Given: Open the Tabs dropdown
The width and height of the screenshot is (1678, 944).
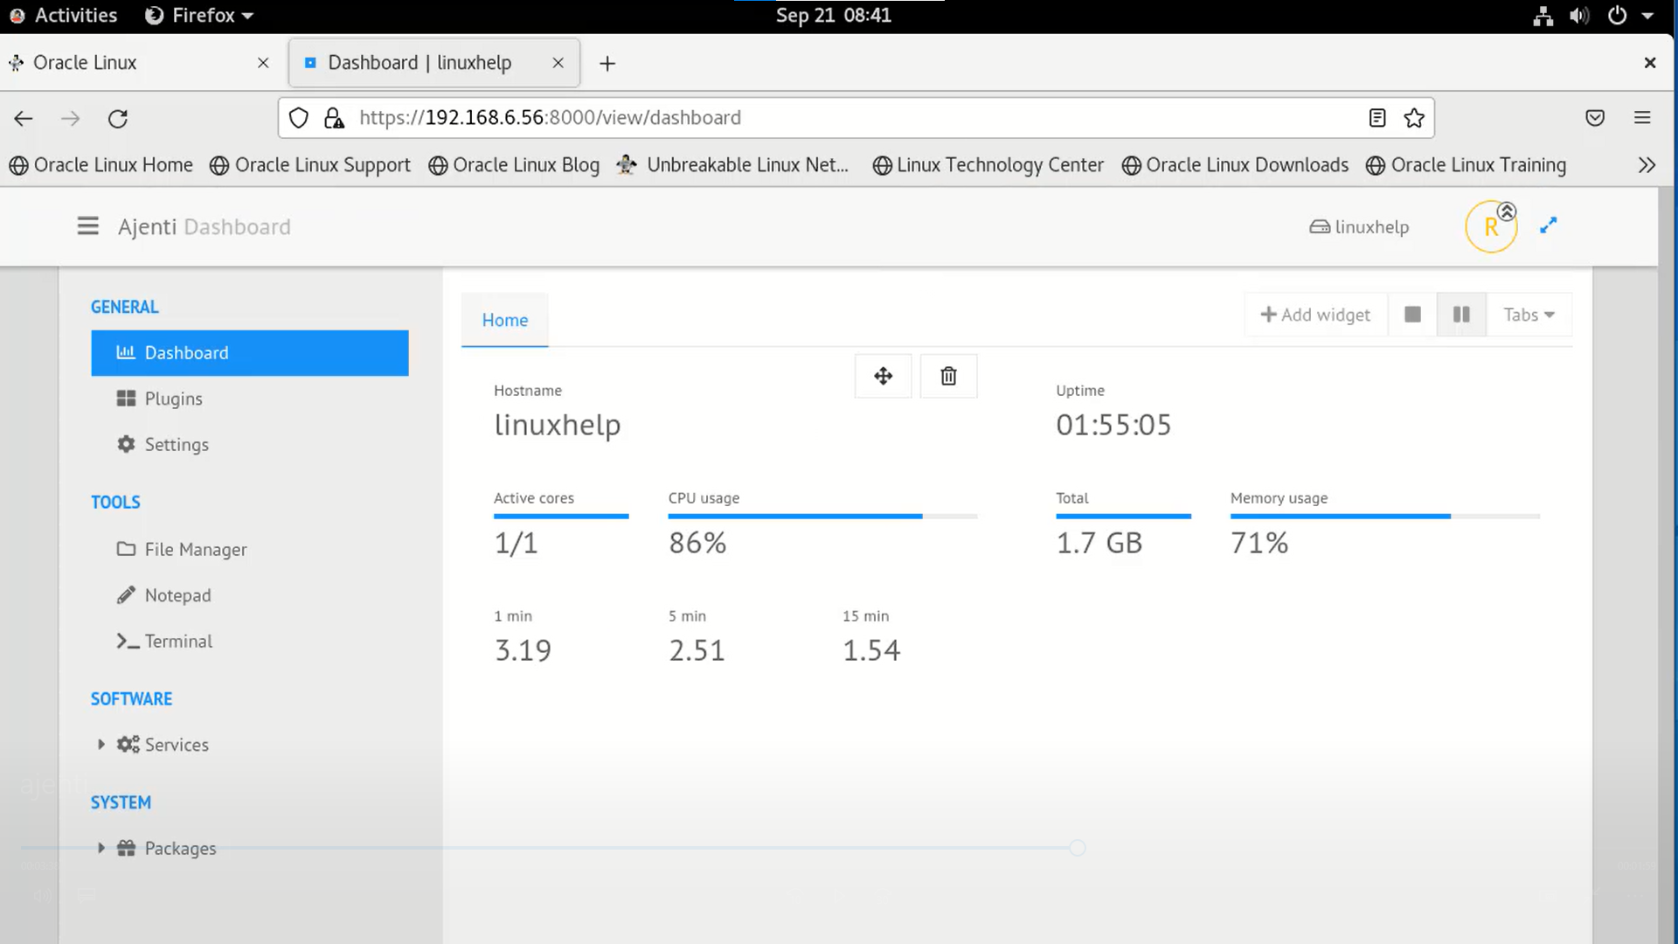Looking at the screenshot, I should click(1529, 315).
